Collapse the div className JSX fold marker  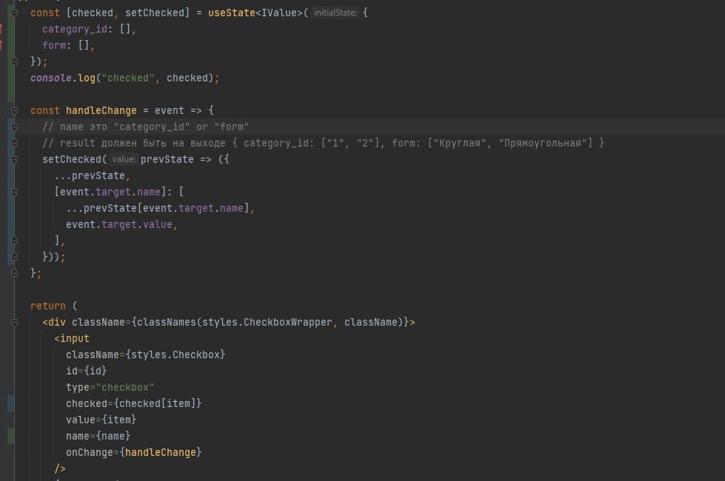pos(14,322)
